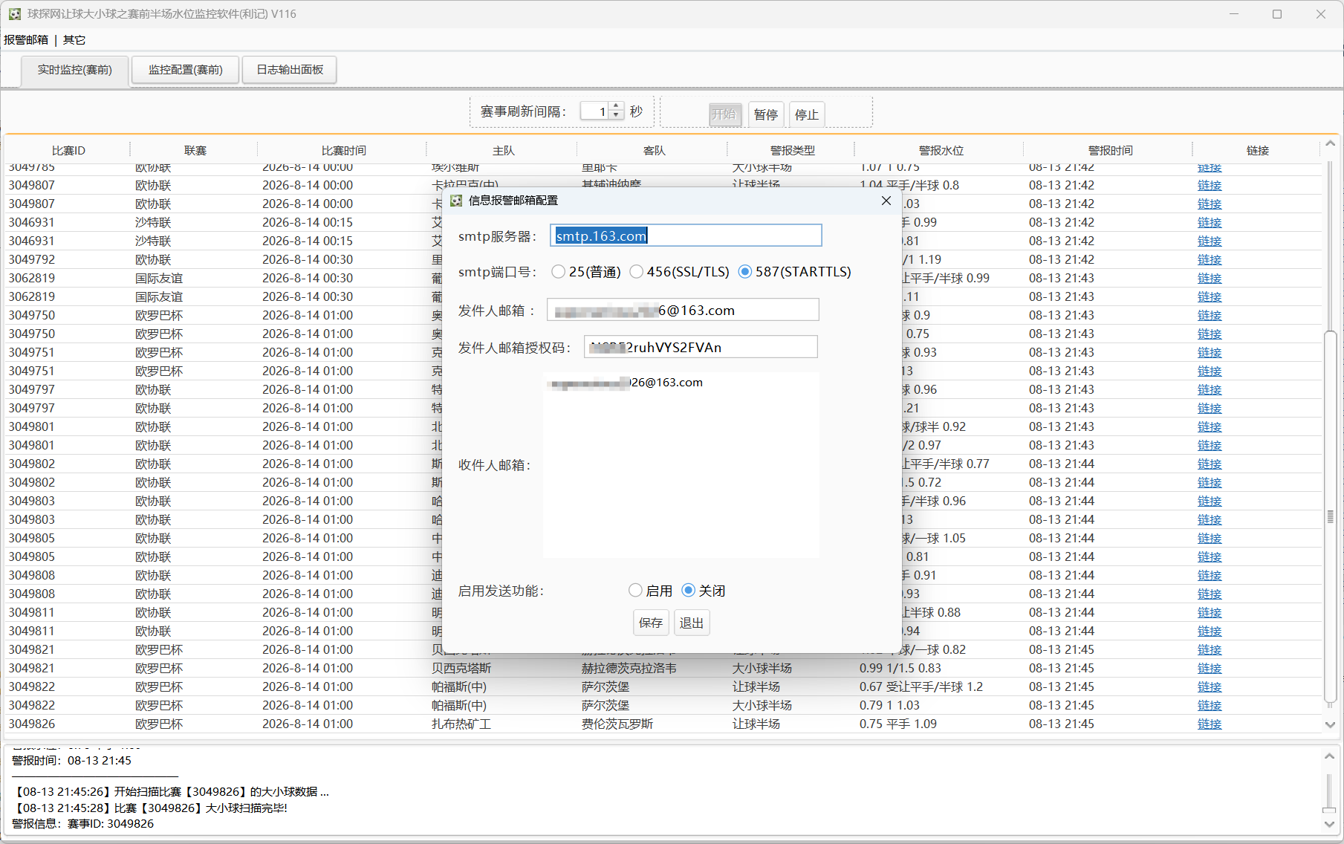Increase the refresh interval spinner up arrow
The width and height of the screenshot is (1344, 844).
coord(616,107)
